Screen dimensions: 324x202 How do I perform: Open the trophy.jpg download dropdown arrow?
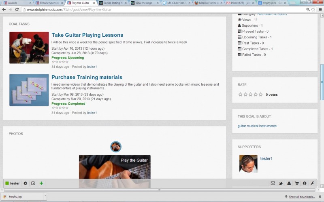(45, 196)
